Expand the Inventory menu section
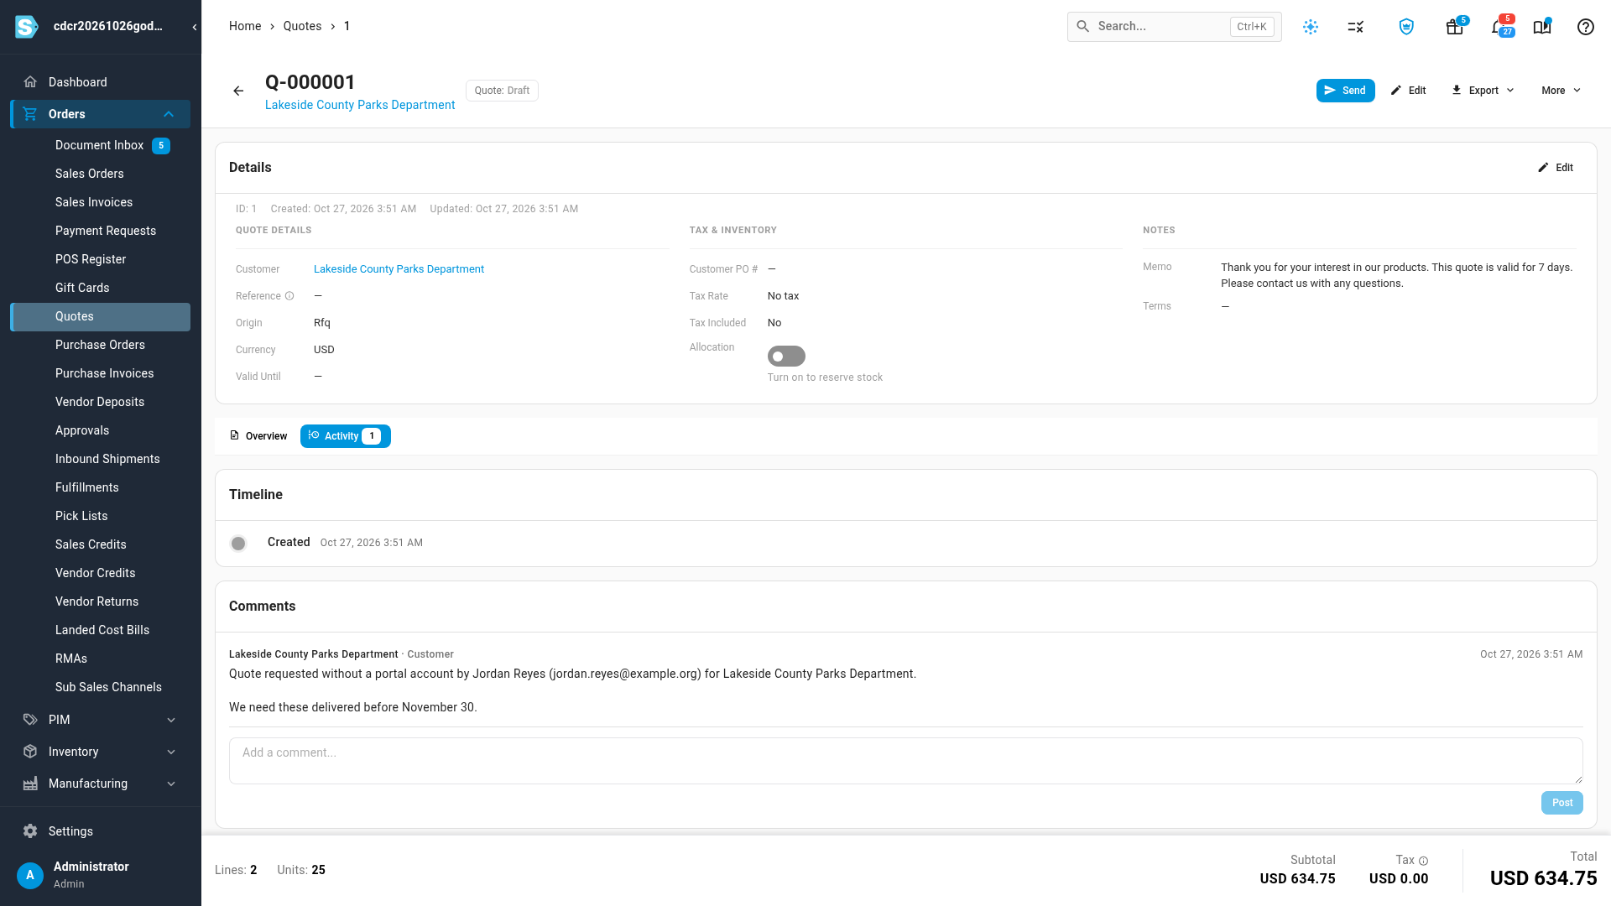 (x=101, y=752)
